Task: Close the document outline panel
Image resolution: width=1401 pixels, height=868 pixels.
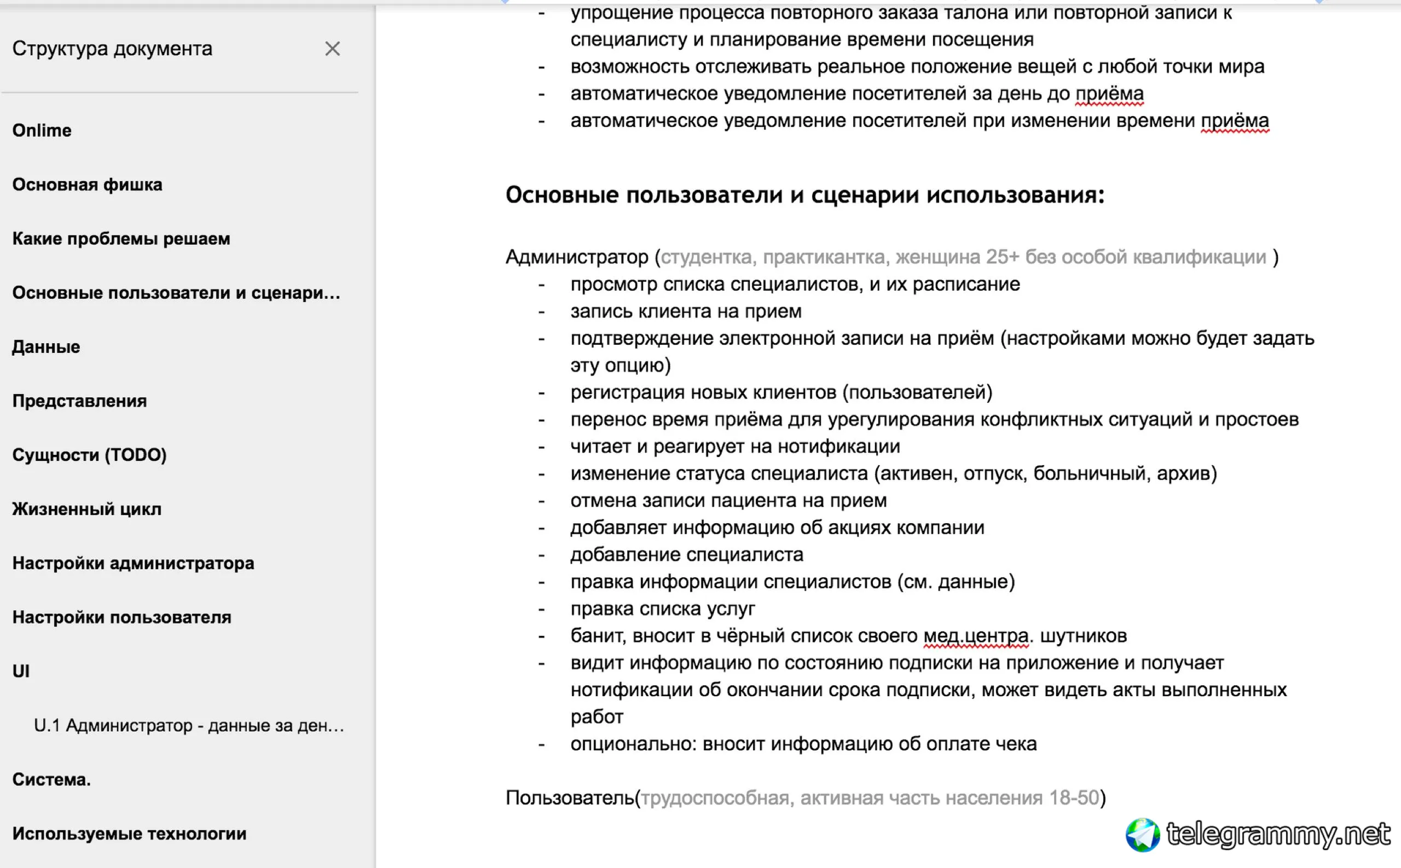Action: [332, 49]
